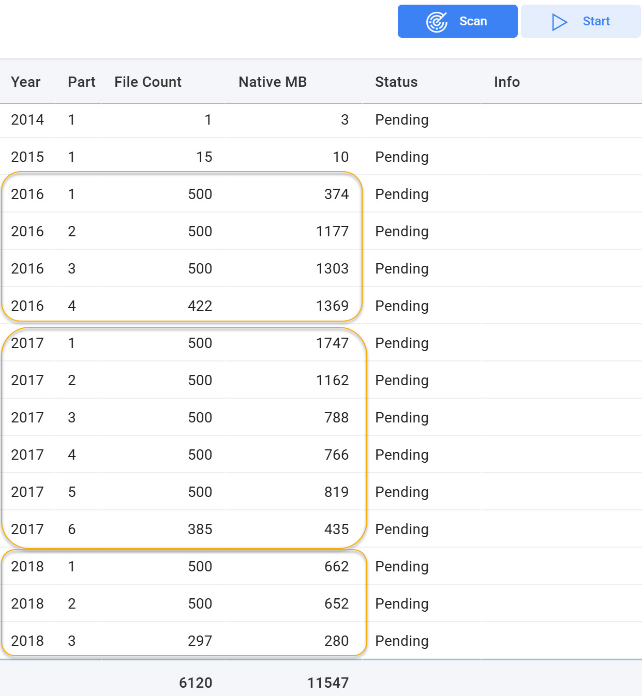Screen dimensions: 642x696
Task: Click the File Count column header
Action: 148,82
